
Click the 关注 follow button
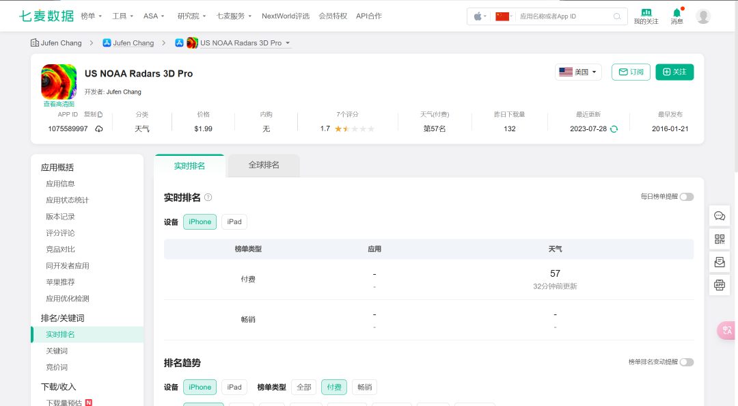click(x=674, y=72)
